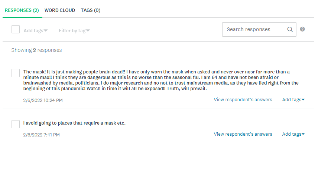The height and width of the screenshot is (175, 318).
Task: View respondent's answers for 10:24 PM response
Action: [243, 100]
